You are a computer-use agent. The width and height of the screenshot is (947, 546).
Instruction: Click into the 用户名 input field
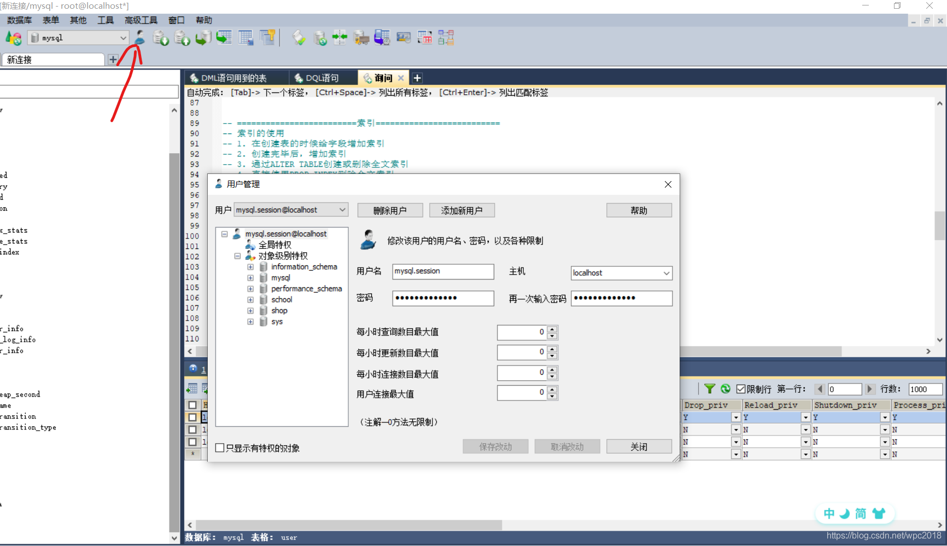(443, 271)
